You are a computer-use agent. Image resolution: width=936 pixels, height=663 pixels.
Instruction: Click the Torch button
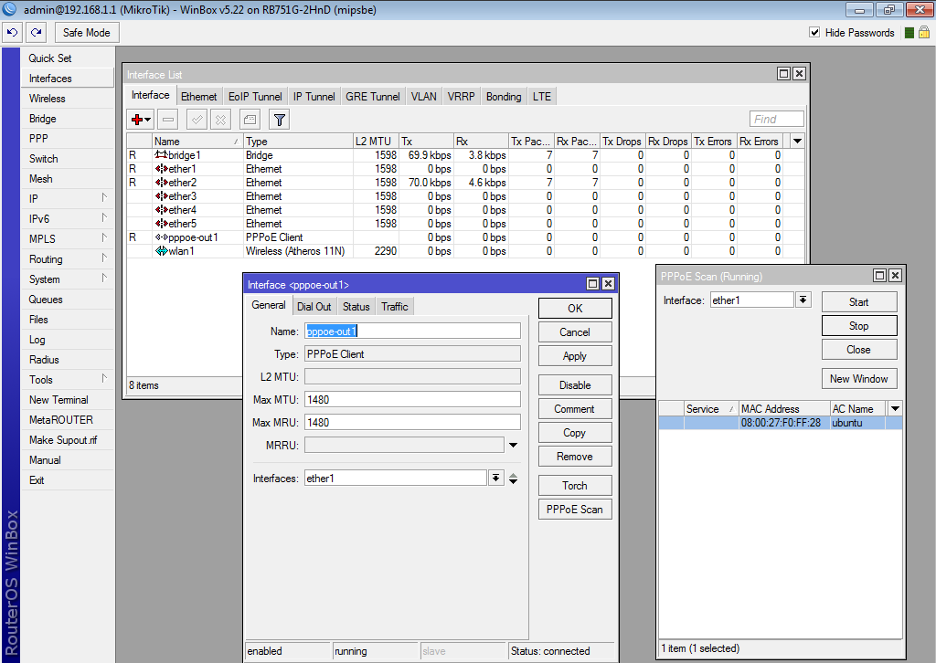(x=575, y=485)
